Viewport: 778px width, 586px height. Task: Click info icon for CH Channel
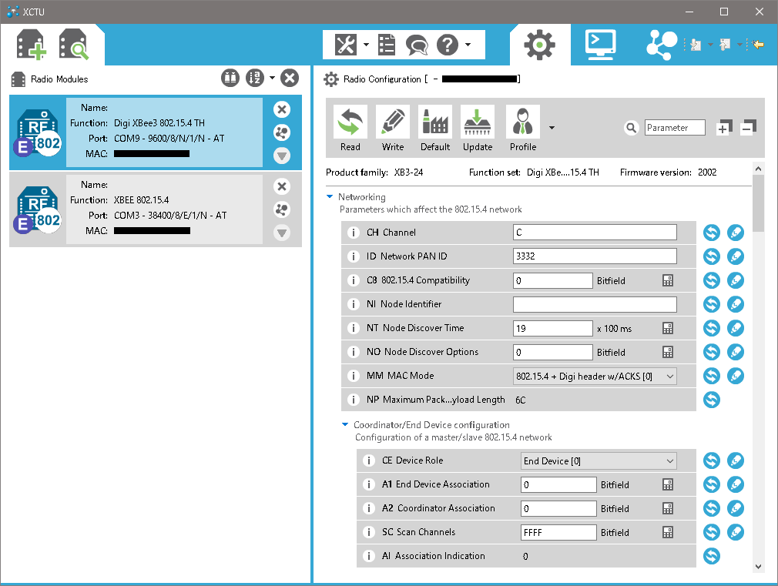point(354,233)
